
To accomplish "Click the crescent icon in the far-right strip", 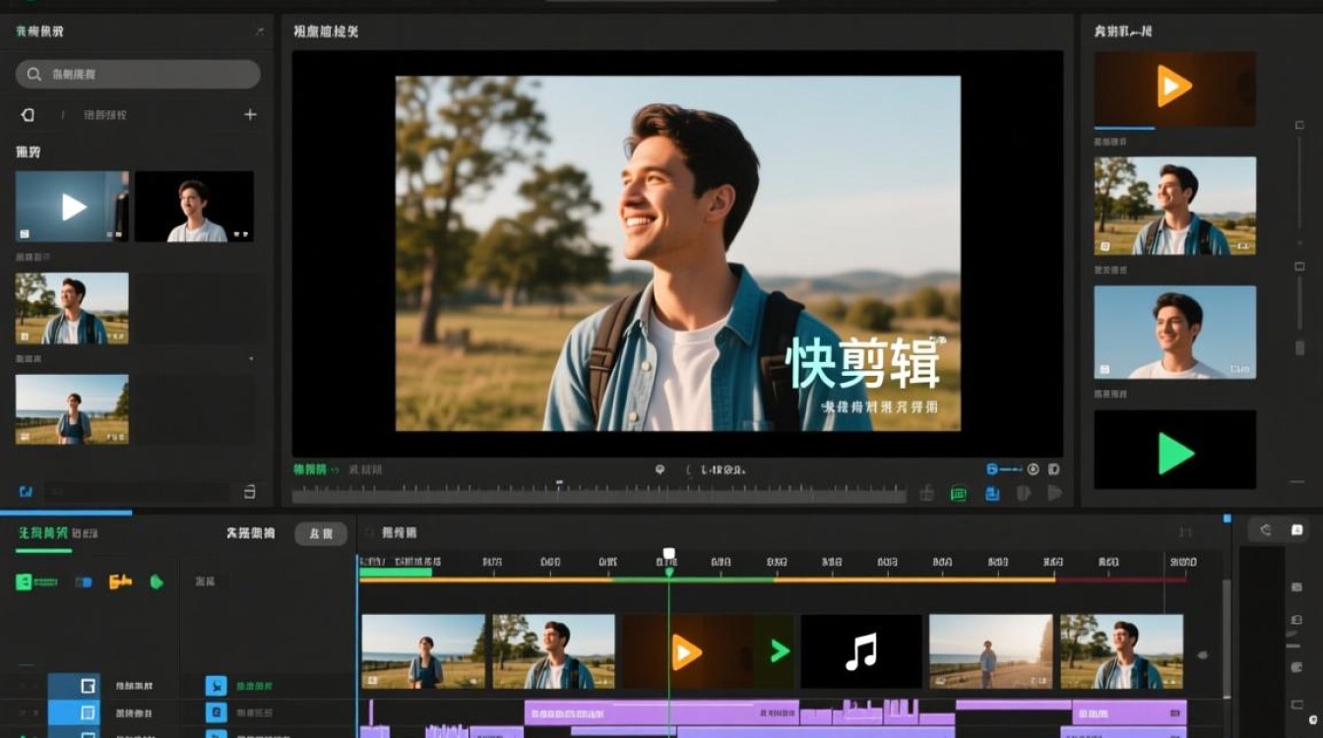I will [x=1297, y=668].
